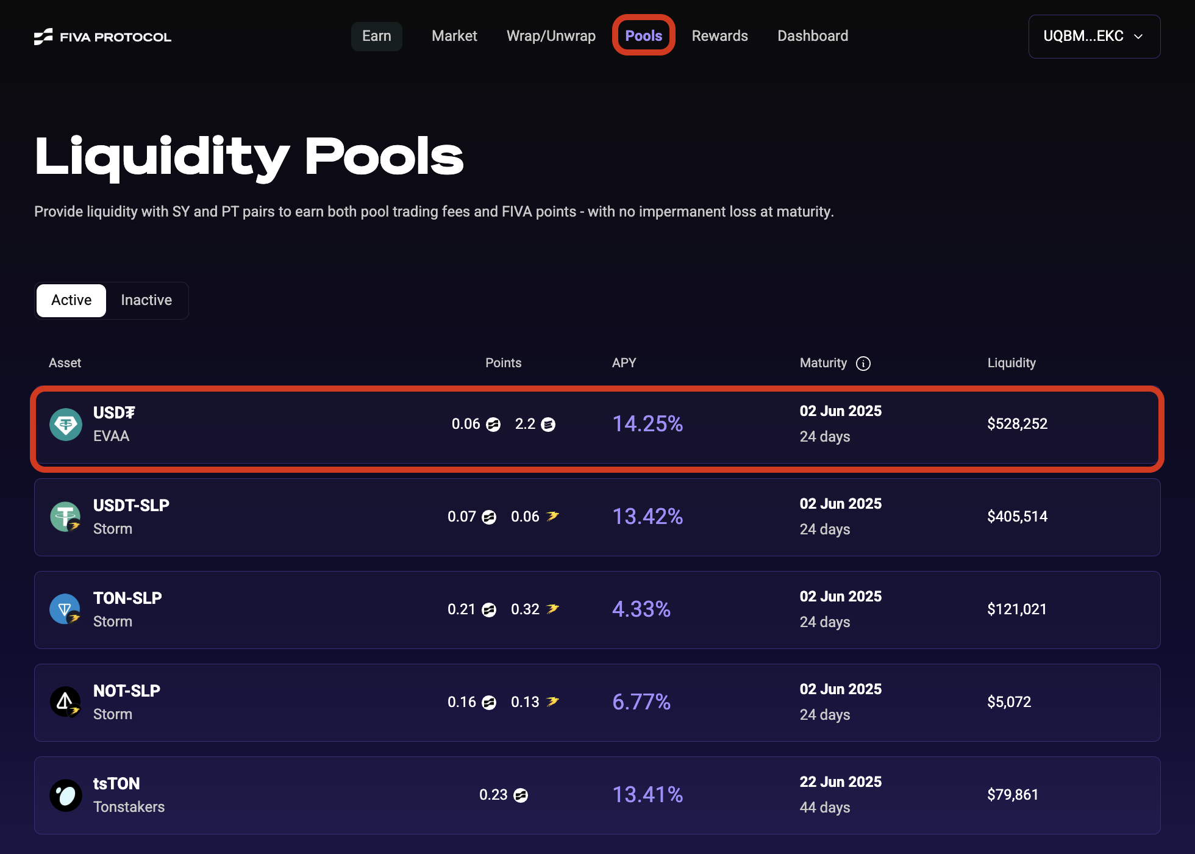Click the USDT EVAA asset token icon
Screen dimensions: 1195x854
(x=66, y=425)
